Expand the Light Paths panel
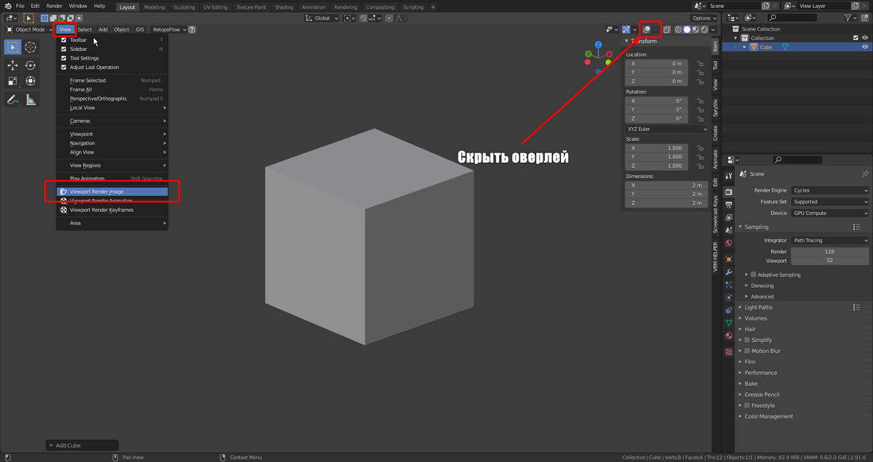 tap(758, 307)
